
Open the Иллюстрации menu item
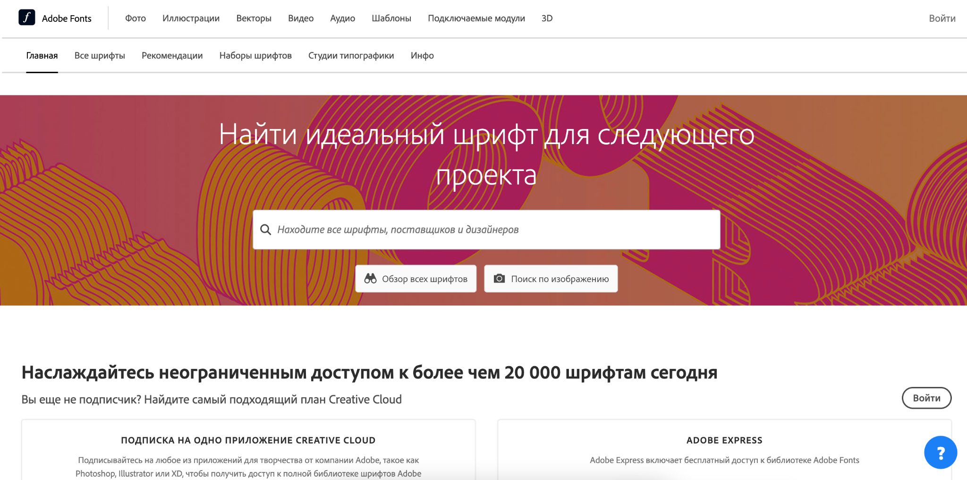pos(191,18)
